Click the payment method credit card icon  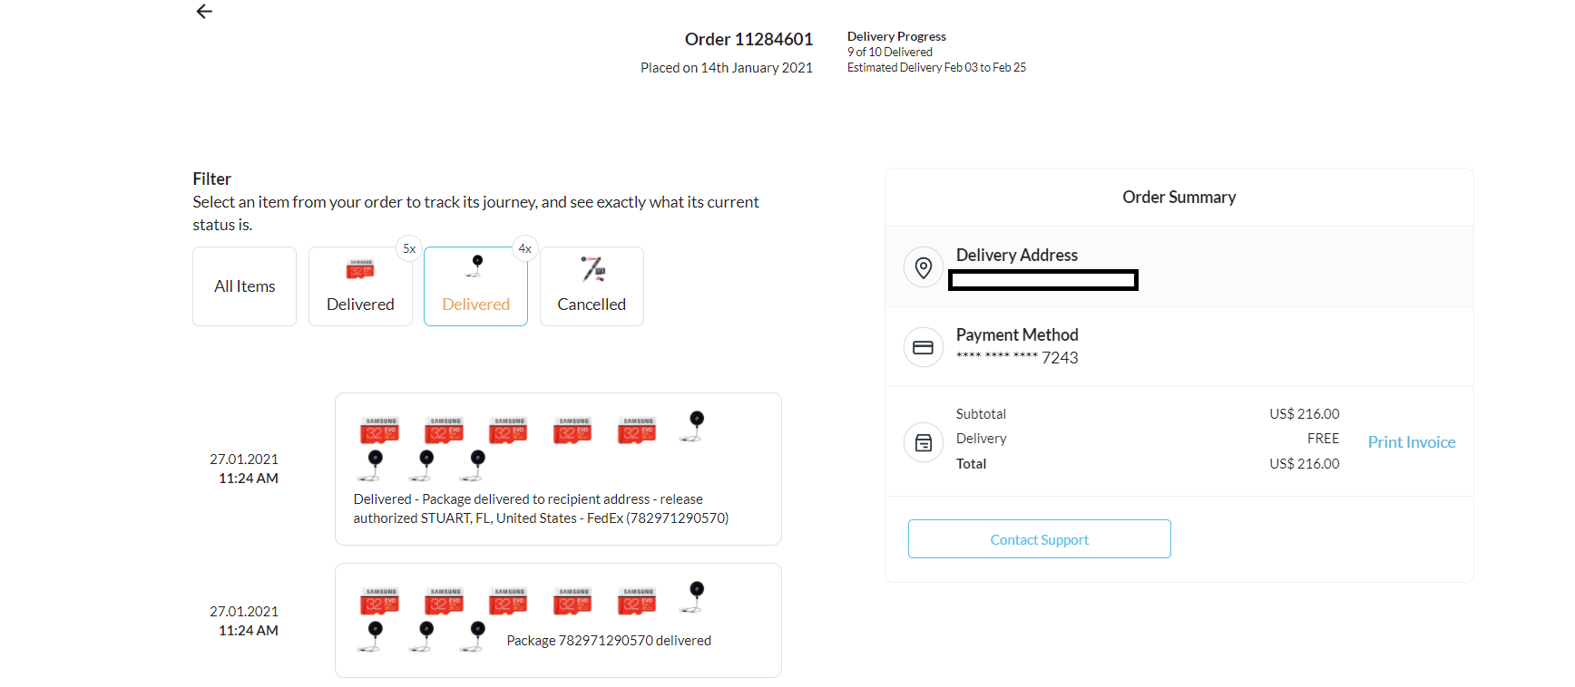click(923, 347)
